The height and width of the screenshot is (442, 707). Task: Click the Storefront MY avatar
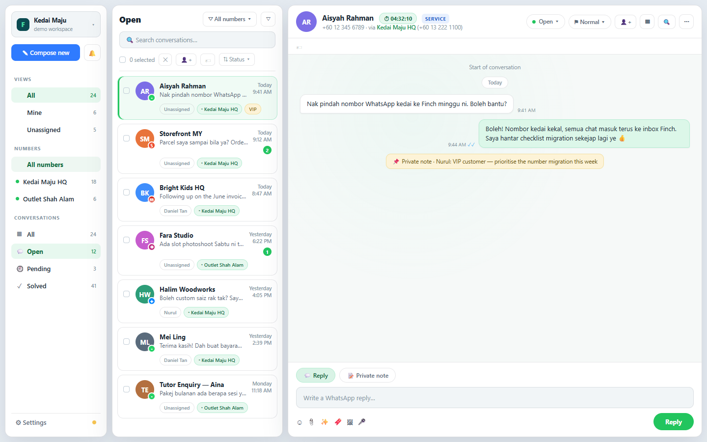[x=145, y=139]
